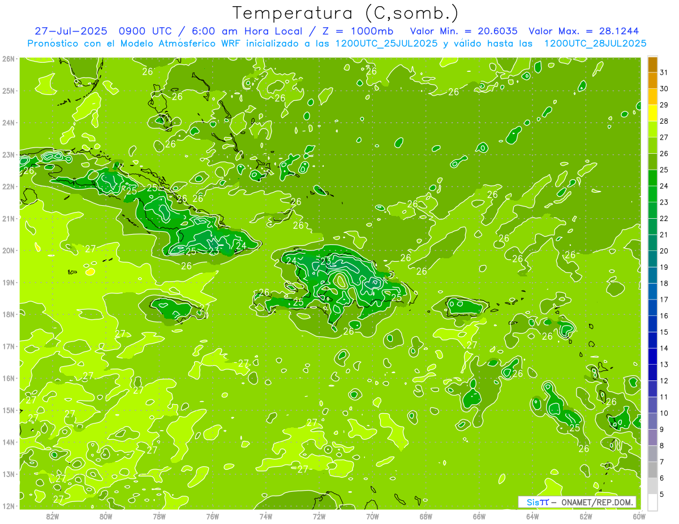
Task: Click the 14N latitude axis label
Action: tap(8, 442)
